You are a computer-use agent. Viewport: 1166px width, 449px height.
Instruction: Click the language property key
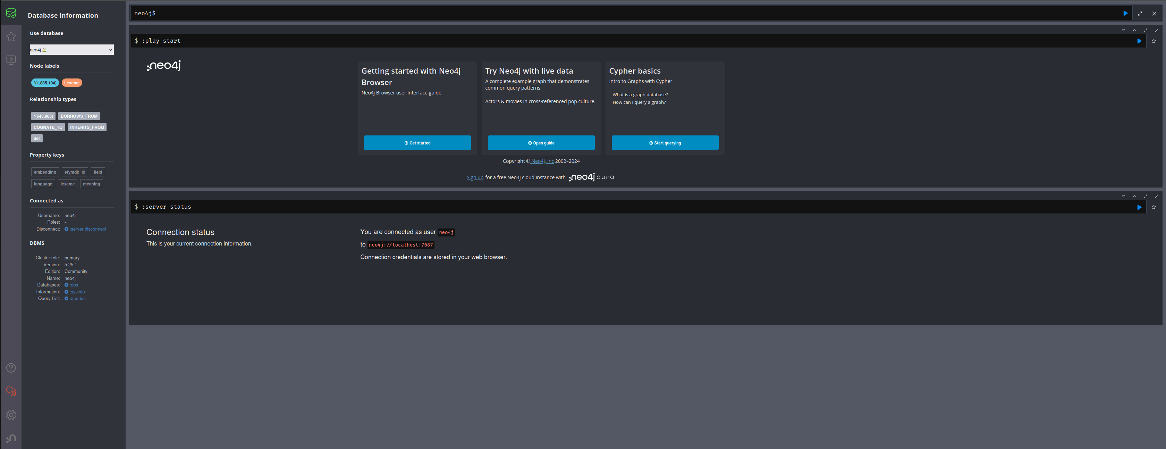pos(43,184)
